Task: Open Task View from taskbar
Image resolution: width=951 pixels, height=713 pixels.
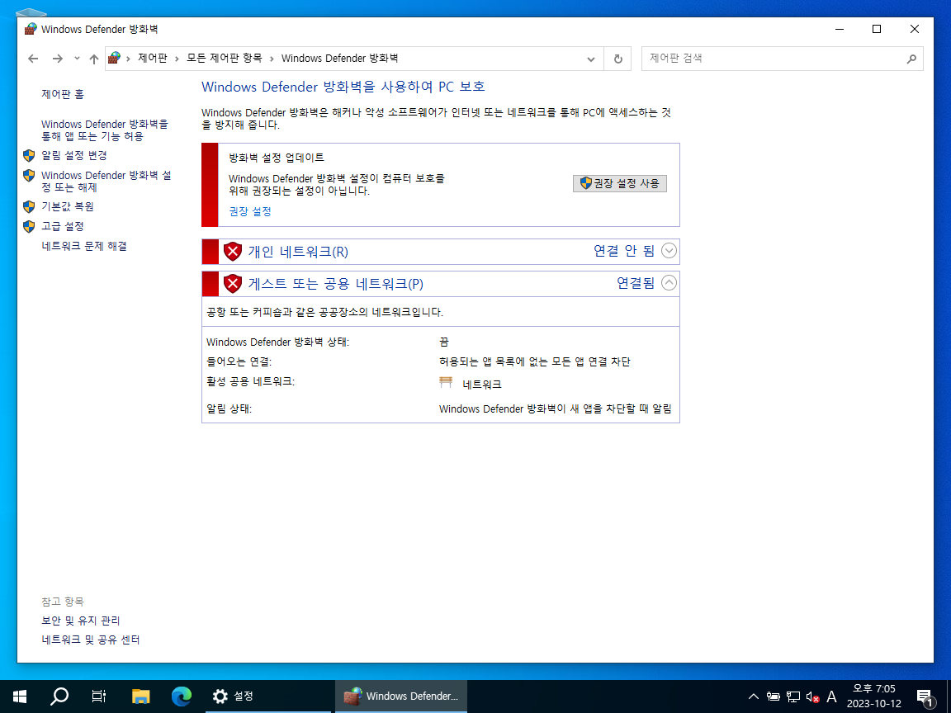Action: (x=99, y=696)
